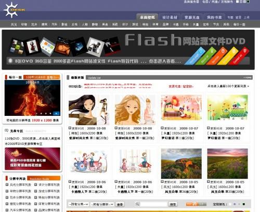Pick the white color swatch in the top header
Screen dimensions: 260x212
point(238,2)
